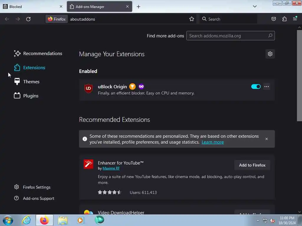
Task: Disable uBlock Origin with its toggle
Action: (256, 87)
